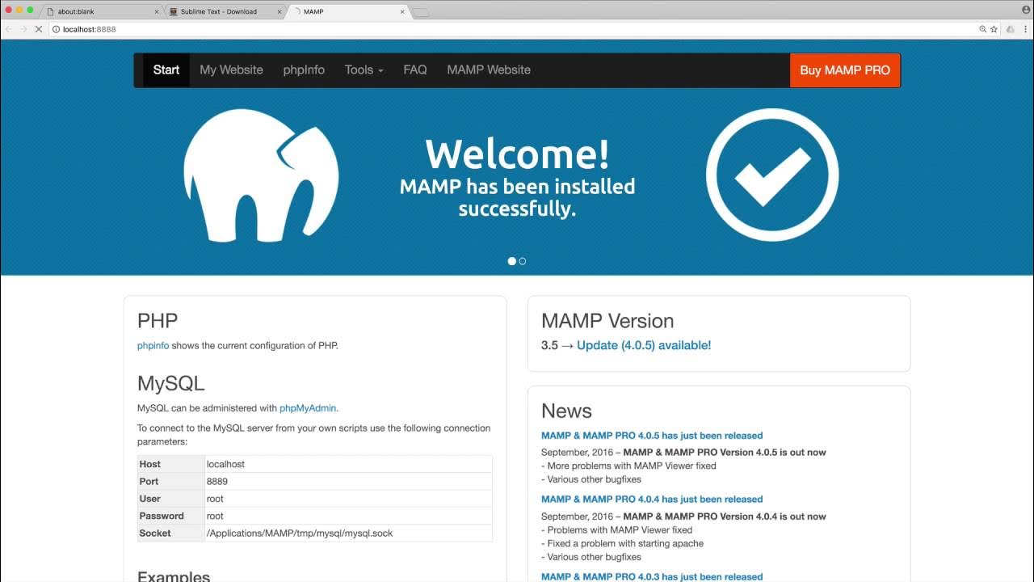Open My Website from the navbar
Image resolution: width=1034 pixels, height=582 pixels.
pyautogui.click(x=231, y=70)
